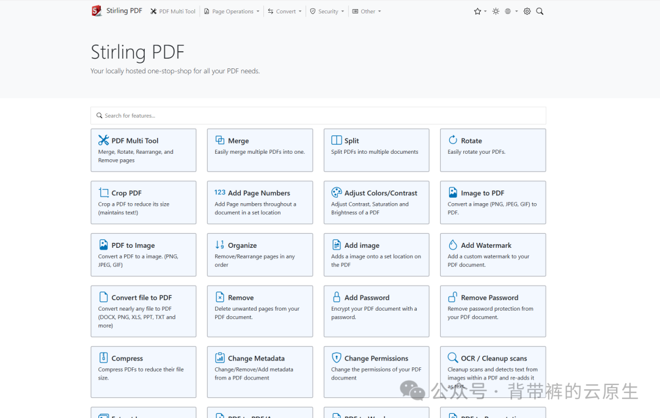The height and width of the screenshot is (418, 660).
Task: Click the Add Password lock icon
Action: (336, 297)
